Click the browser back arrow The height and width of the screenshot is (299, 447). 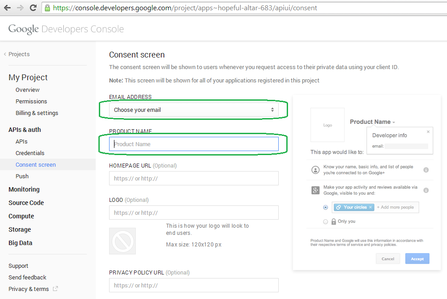tap(8, 8)
